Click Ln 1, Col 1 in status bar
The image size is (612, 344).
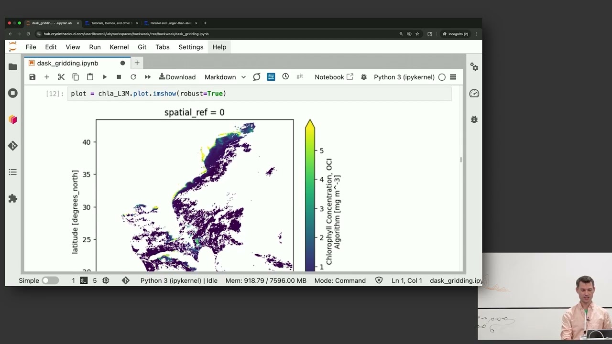407,280
